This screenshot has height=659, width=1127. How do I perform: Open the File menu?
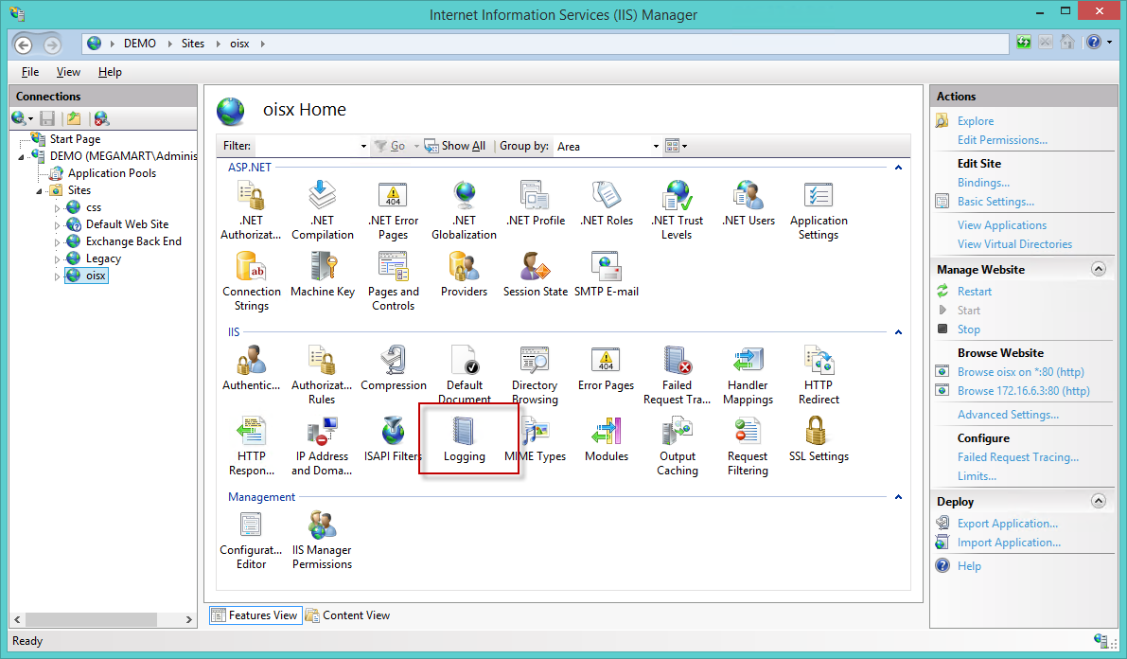(30, 72)
